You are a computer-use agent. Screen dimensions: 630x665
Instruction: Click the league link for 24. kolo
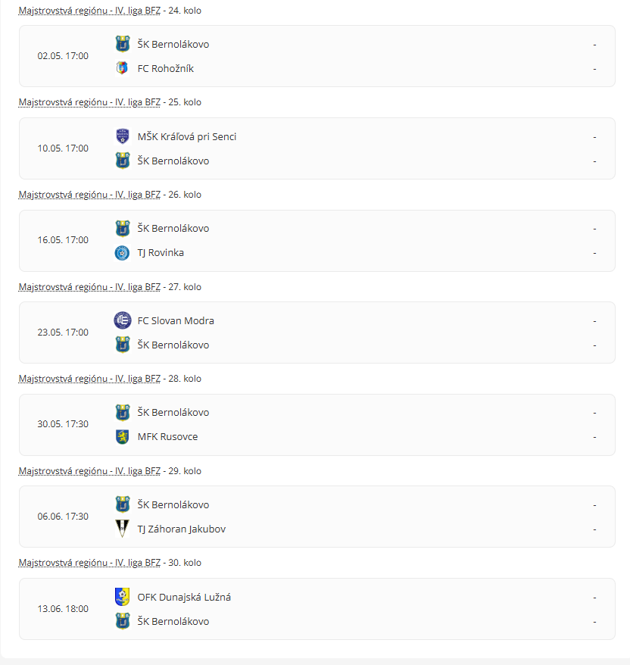pos(89,11)
